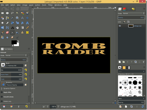Viewport: 147px width, 110px height.
Task: Select the Bucket Fill tool
Action: tap(17, 28)
